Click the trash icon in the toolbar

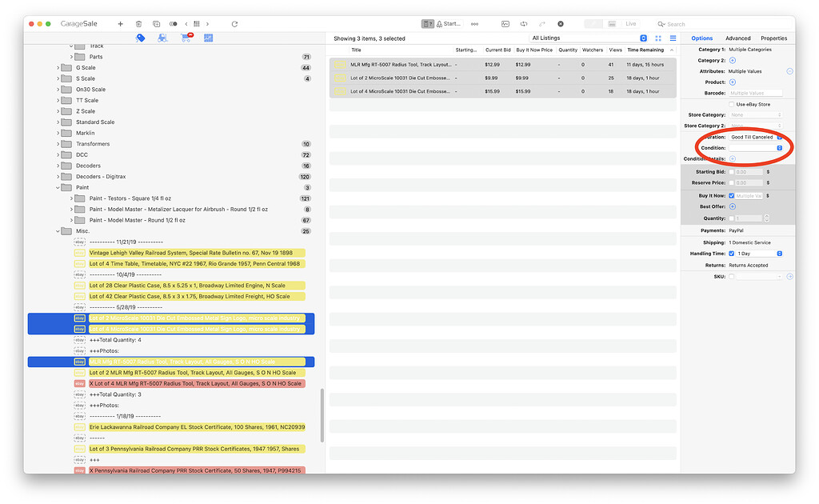[138, 24]
